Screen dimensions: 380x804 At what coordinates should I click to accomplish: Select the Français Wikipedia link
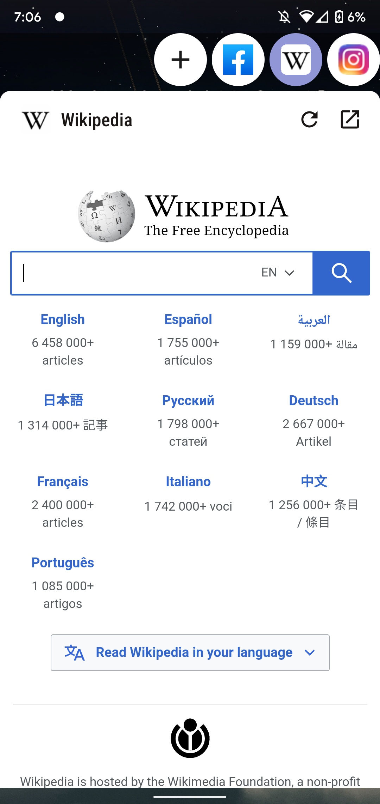(63, 482)
